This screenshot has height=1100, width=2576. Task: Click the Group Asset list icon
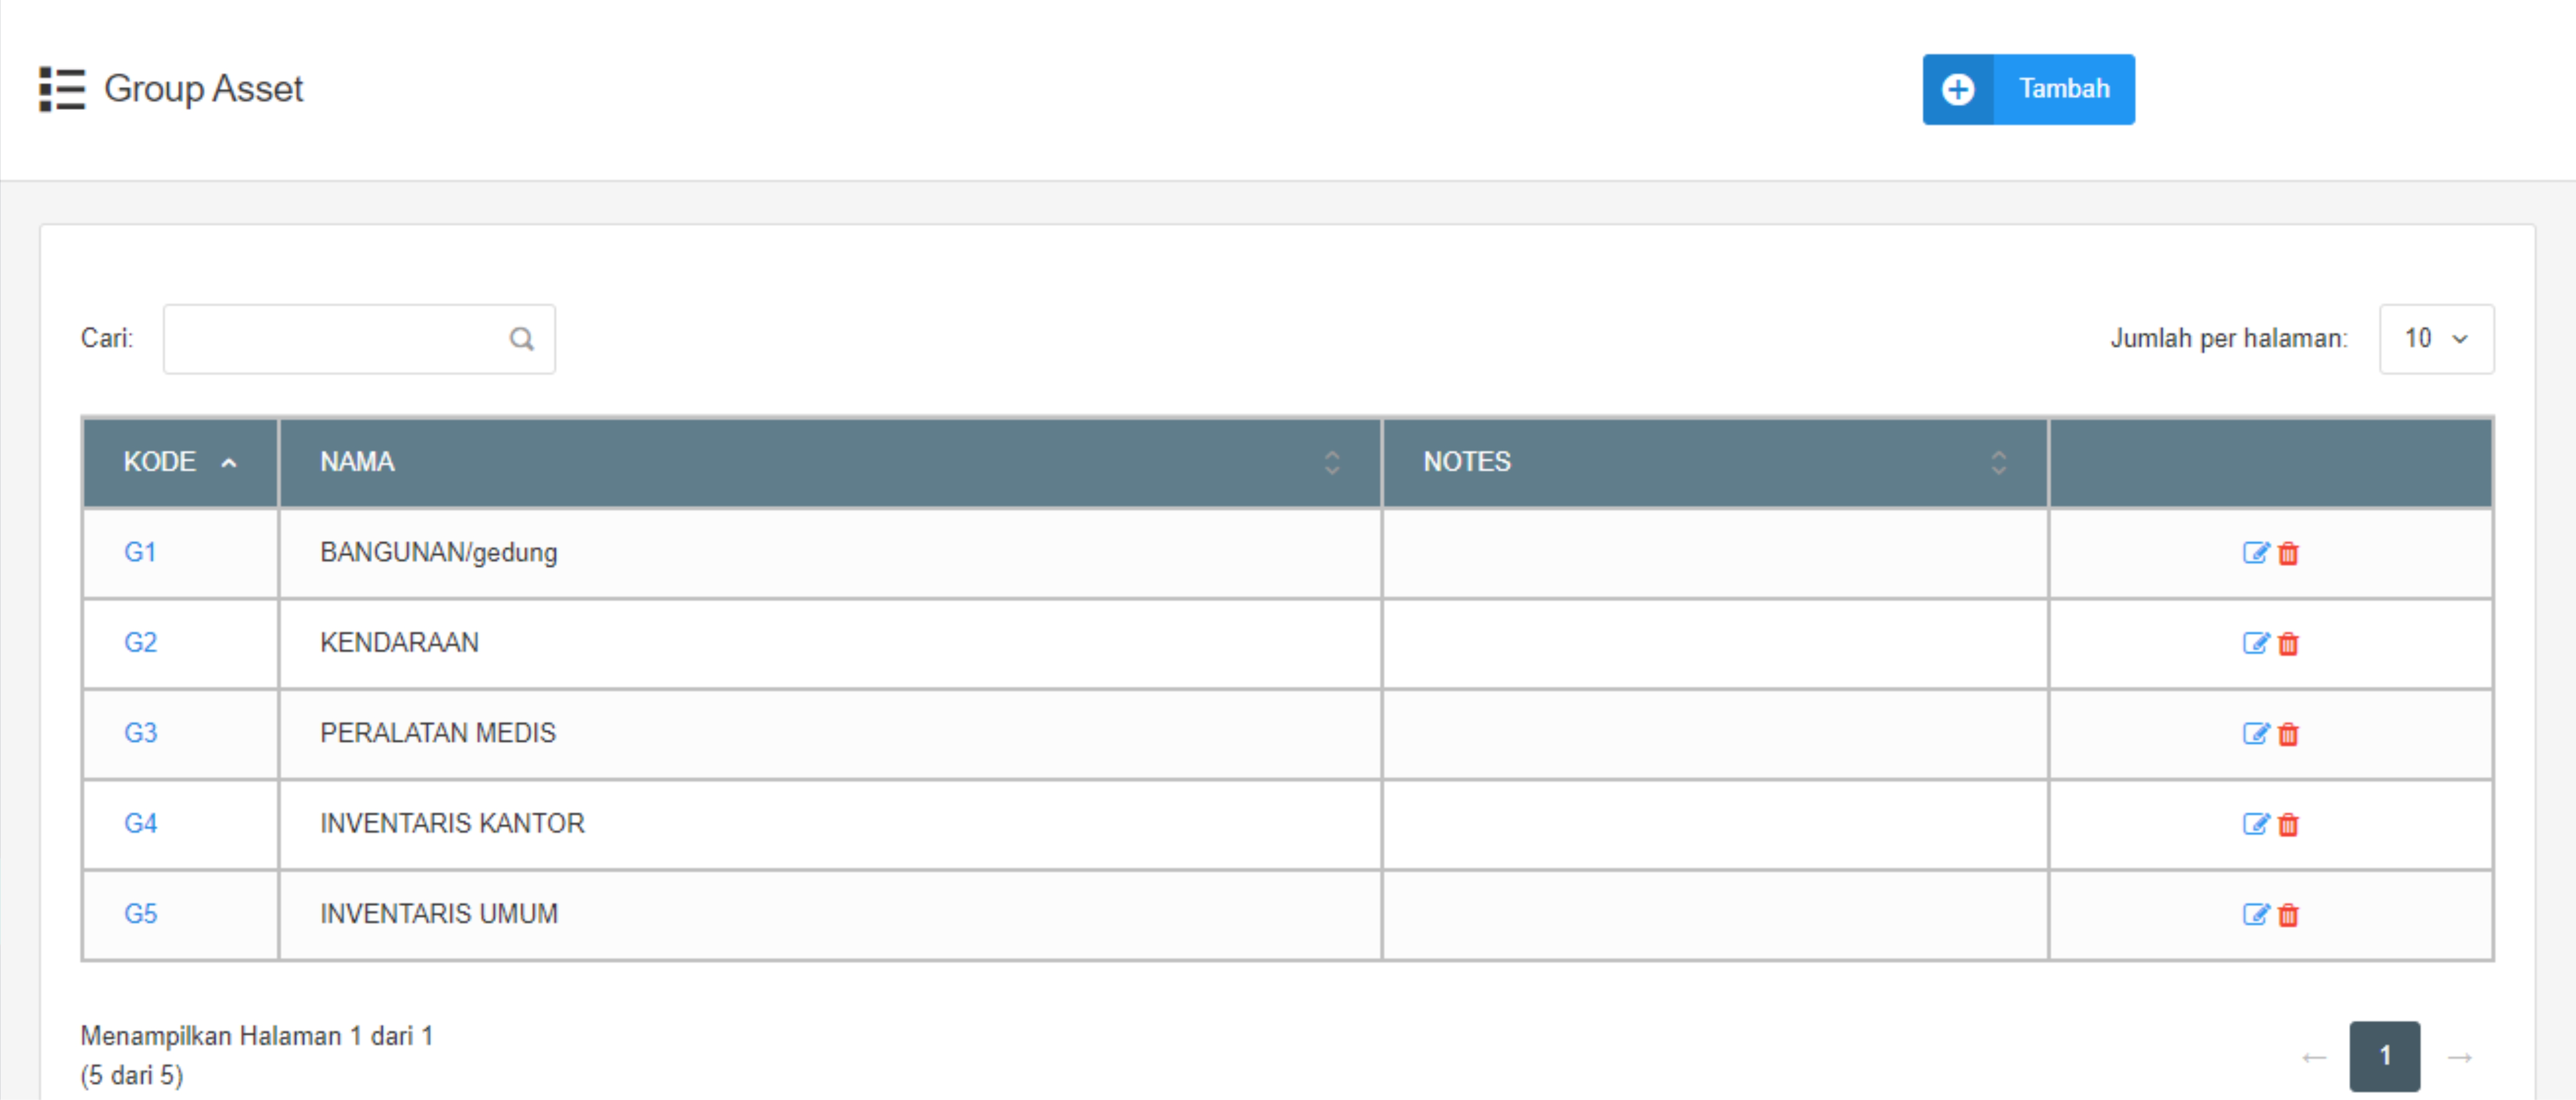point(62,89)
